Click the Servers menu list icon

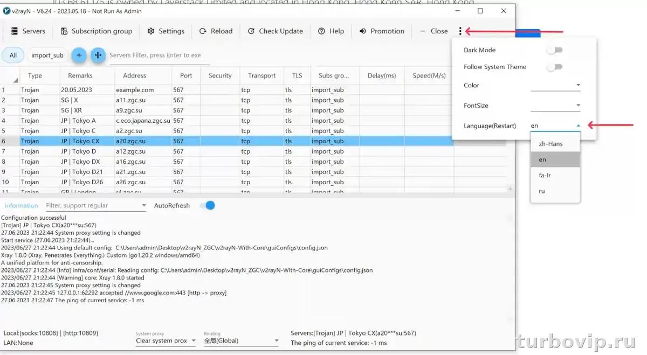(x=15, y=31)
